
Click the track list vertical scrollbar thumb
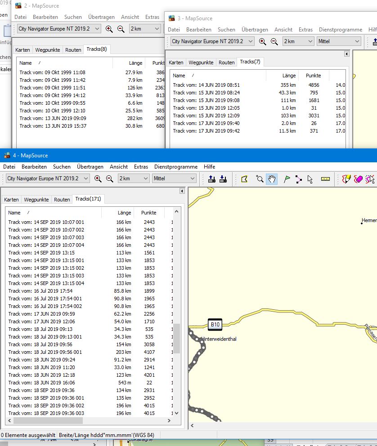point(176,338)
